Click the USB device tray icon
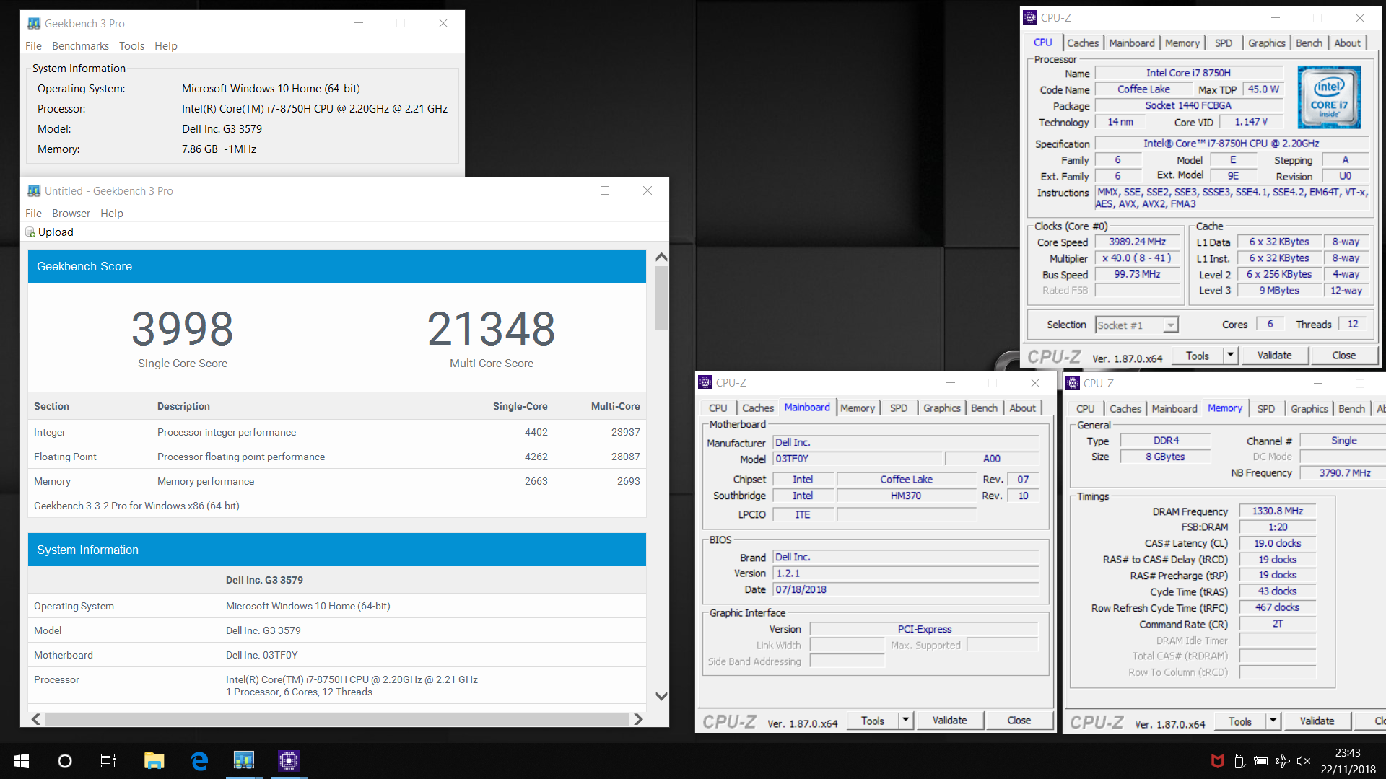This screenshot has height=779, width=1386. [1239, 761]
